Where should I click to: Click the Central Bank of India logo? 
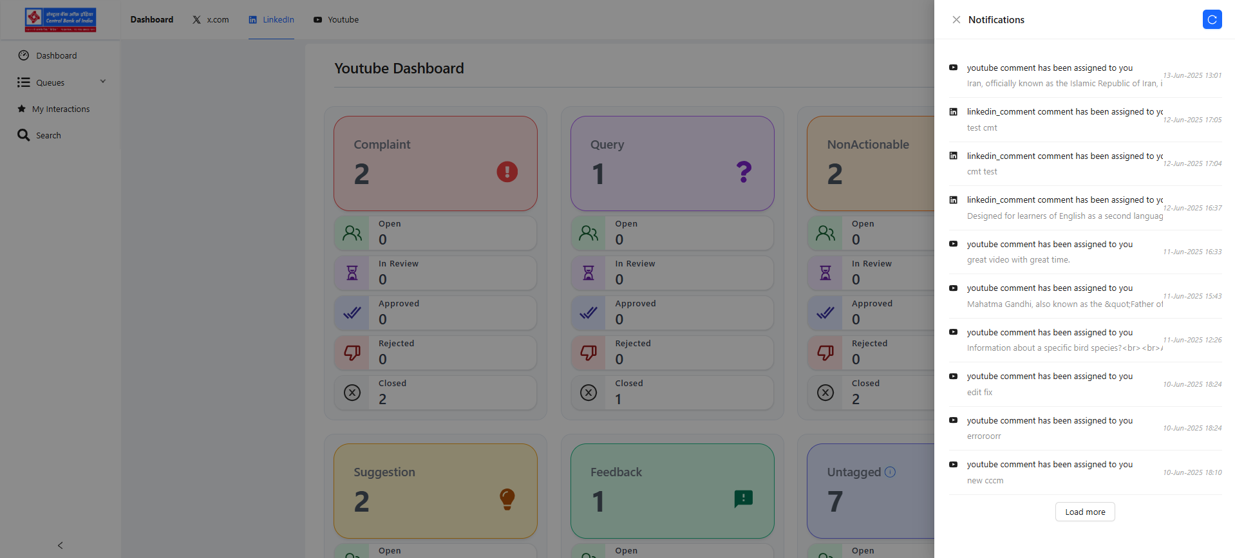(x=61, y=20)
